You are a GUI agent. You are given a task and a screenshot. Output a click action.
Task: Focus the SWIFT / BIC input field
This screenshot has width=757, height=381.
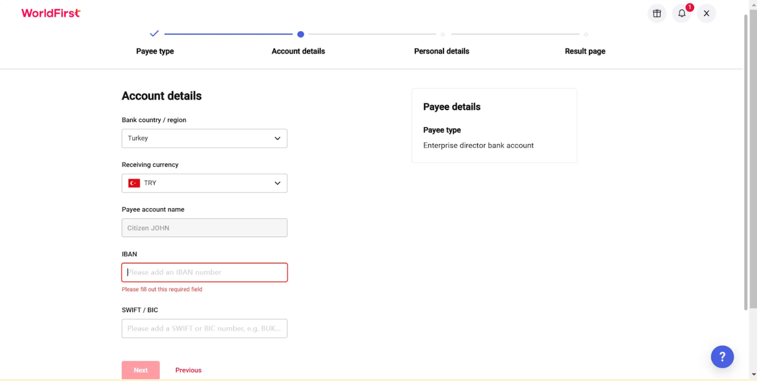(205, 328)
